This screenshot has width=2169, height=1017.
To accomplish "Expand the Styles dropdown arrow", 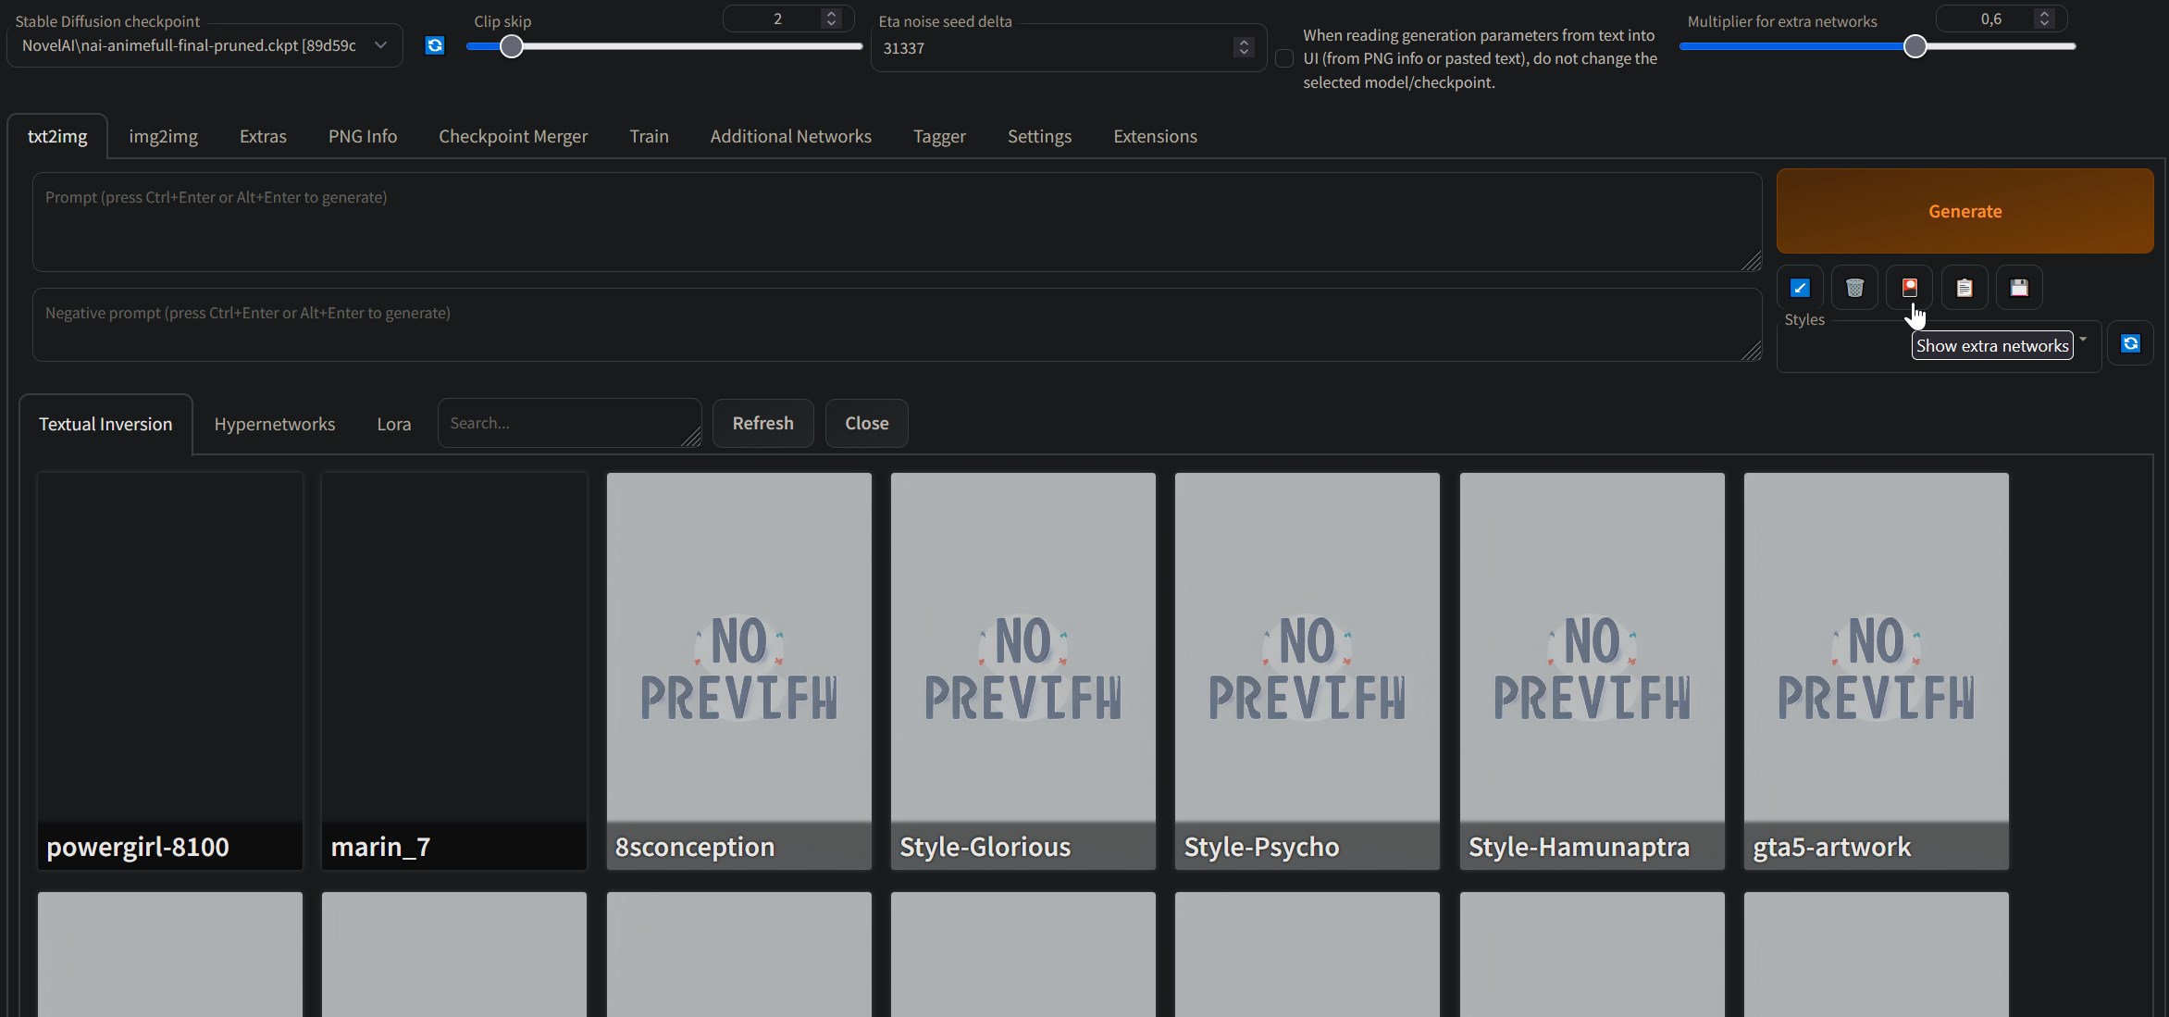I will pyautogui.click(x=2083, y=340).
